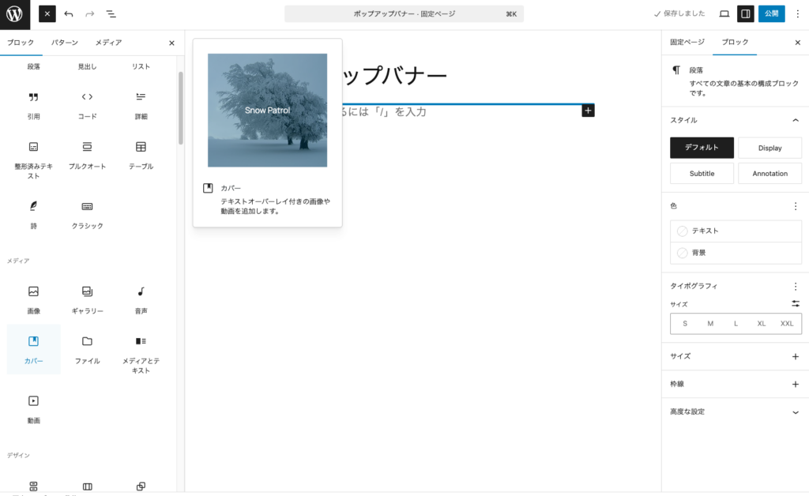809x496 pixels.
Task: Insert a 画像 (Image) block
Action: (x=33, y=296)
